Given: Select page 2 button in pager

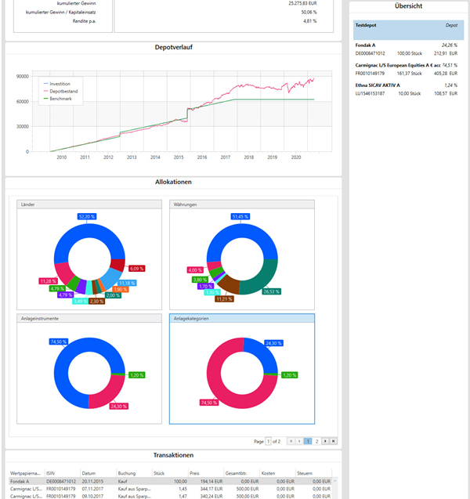Looking at the screenshot, I should point(316,441).
